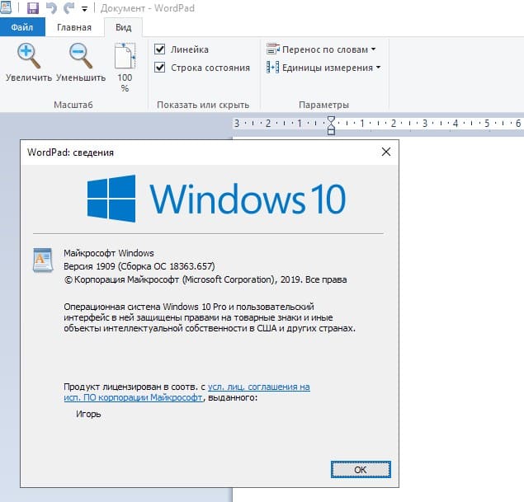Viewport: 524px width, 502px height.
Task: Click the WordPad: сведения dialog title
Action: click(70, 152)
